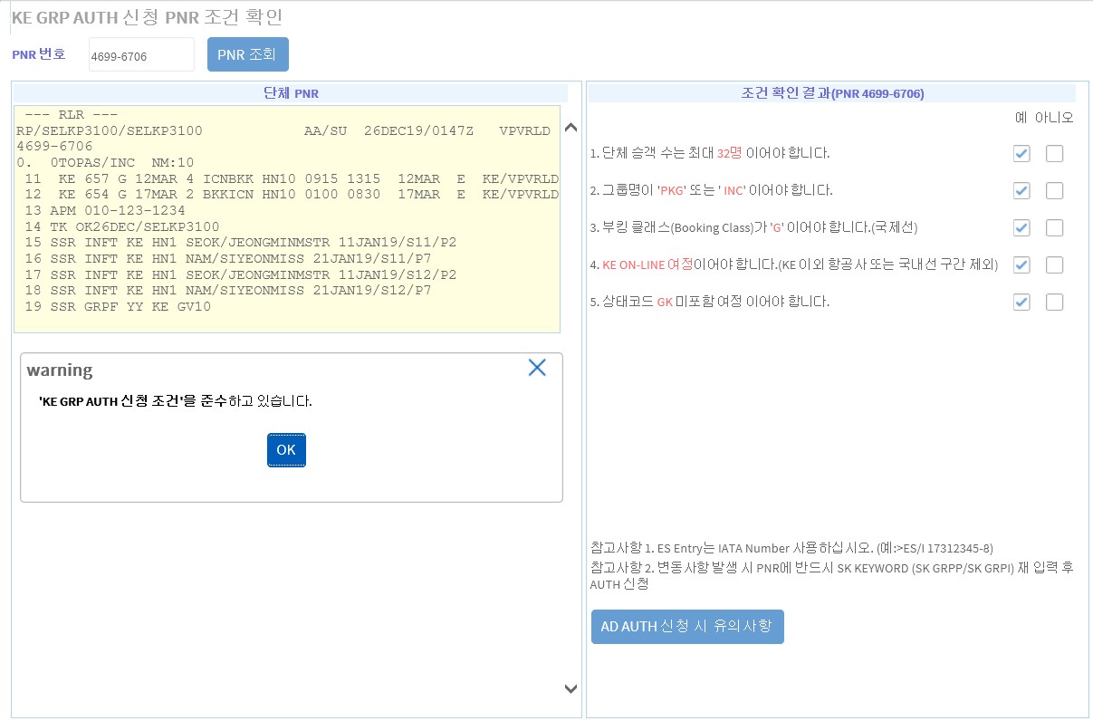Select 아니오 for condition 4 KE ON-LINE itinerary
The width and height of the screenshot is (1093, 721).
coord(1054,265)
